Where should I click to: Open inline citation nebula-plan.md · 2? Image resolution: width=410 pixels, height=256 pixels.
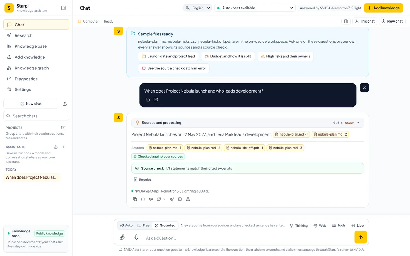point(330,134)
